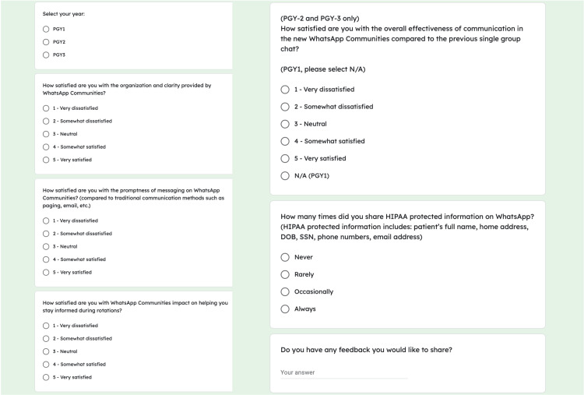
Task: Choose 'Neutral' for staying informed during rotations
Action: point(46,351)
